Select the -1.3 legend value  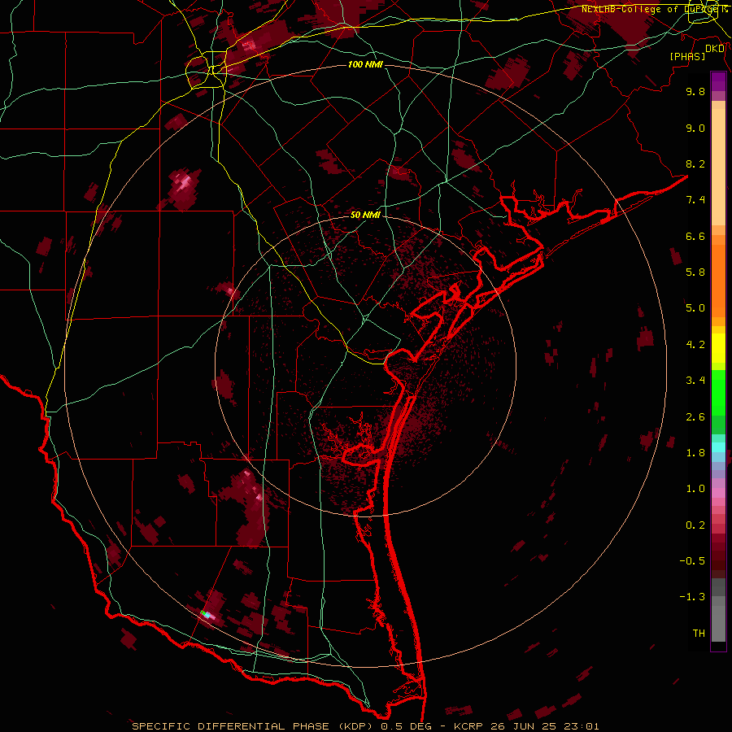click(x=692, y=597)
